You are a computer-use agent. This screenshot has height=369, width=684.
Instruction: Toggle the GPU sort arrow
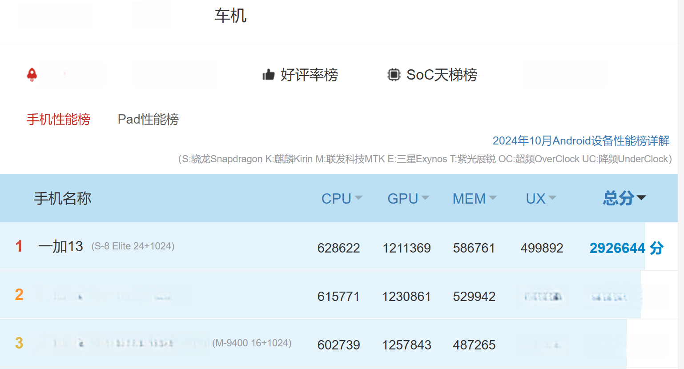[425, 198]
